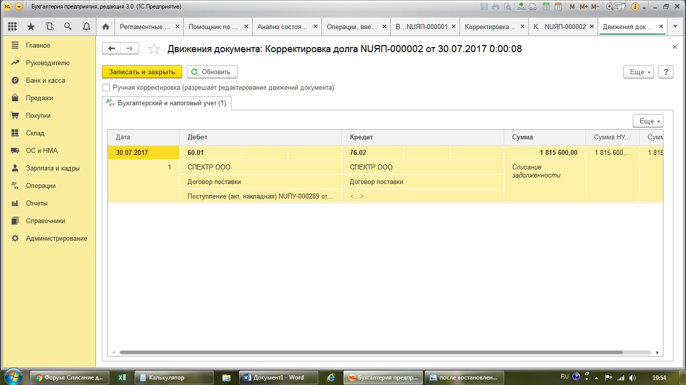Viewport: 686px width, 385px height.
Task: Expand the top Еще dropdown near help
Action: [x=638, y=72]
